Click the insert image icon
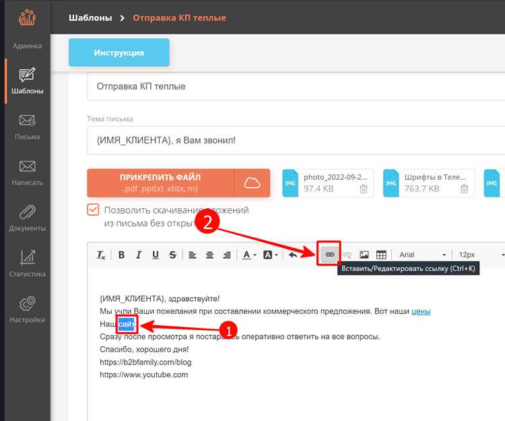 (x=364, y=255)
